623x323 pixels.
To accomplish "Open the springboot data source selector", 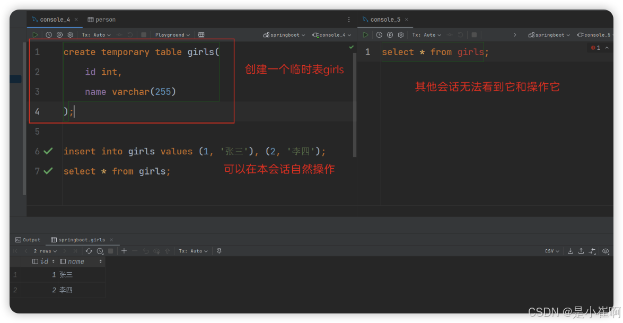I will (285, 34).
